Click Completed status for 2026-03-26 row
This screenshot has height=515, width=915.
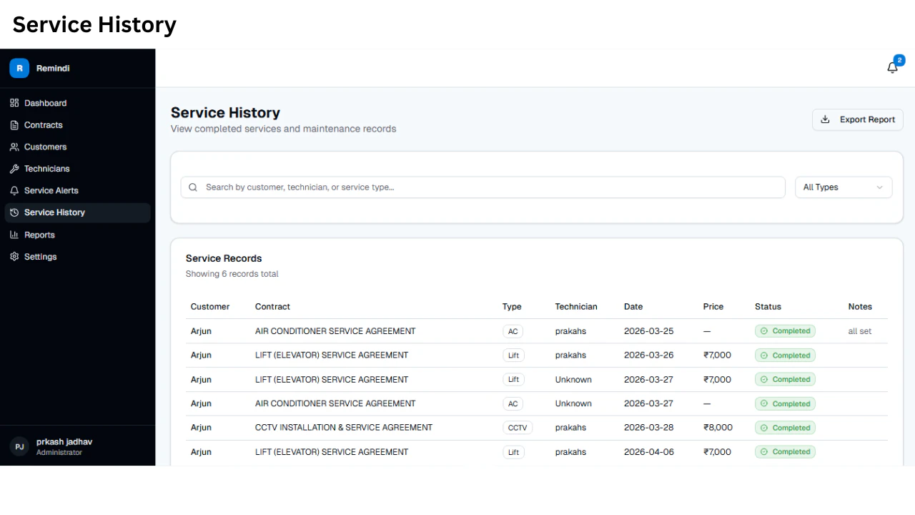click(785, 355)
